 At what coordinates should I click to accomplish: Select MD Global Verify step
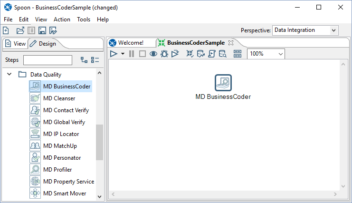pyautogui.click(x=64, y=122)
